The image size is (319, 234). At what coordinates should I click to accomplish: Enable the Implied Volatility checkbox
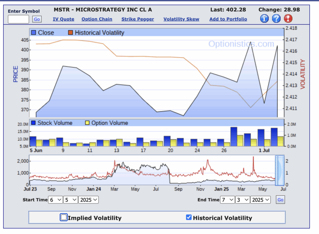click(x=64, y=217)
